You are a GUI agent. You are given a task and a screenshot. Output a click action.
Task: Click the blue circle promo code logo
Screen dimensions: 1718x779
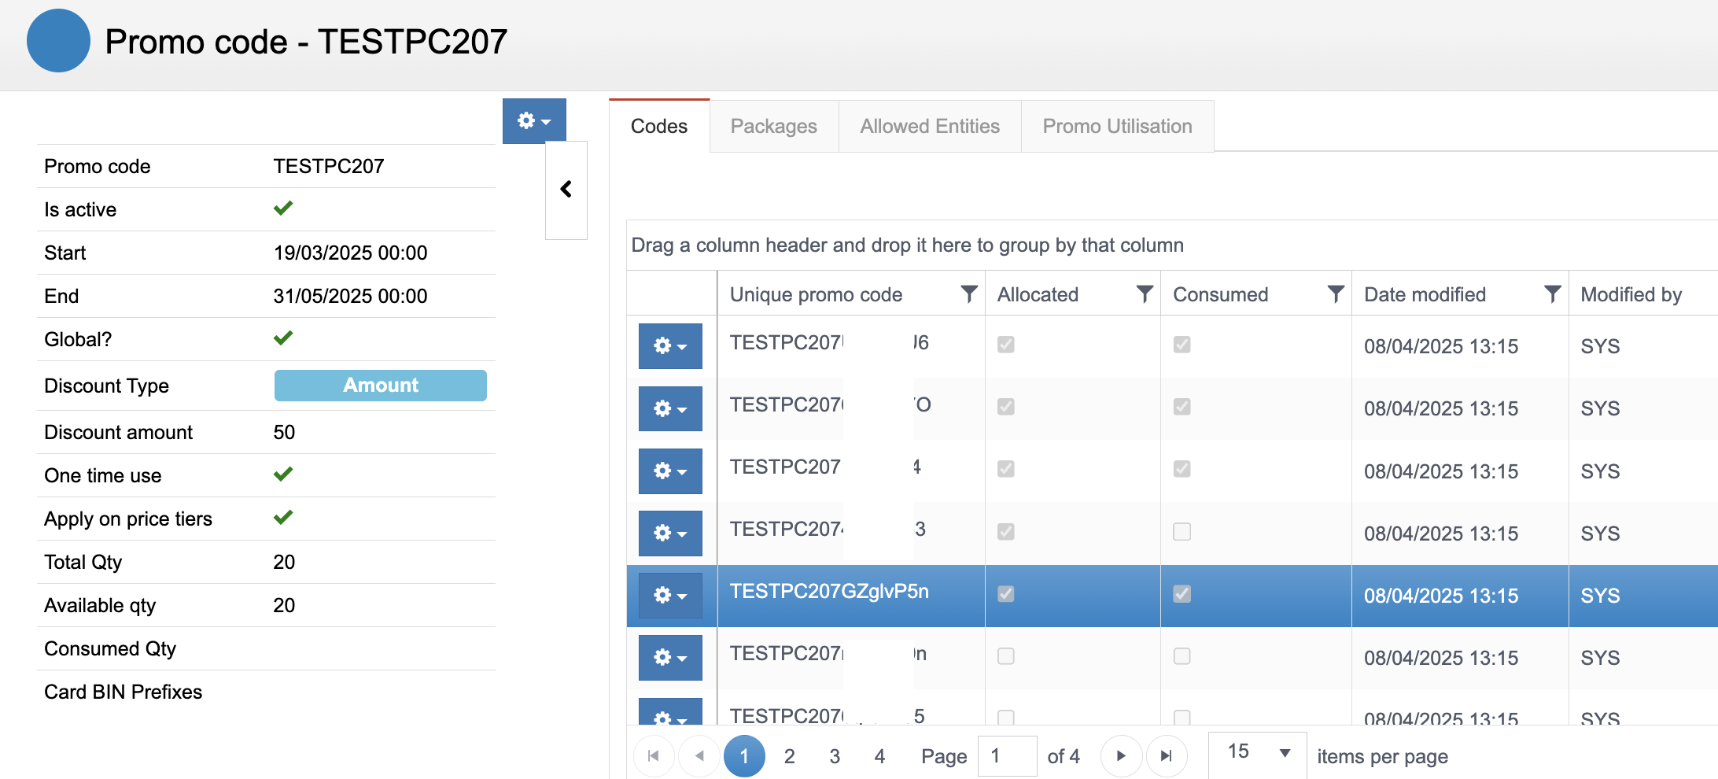(x=58, y=41)
